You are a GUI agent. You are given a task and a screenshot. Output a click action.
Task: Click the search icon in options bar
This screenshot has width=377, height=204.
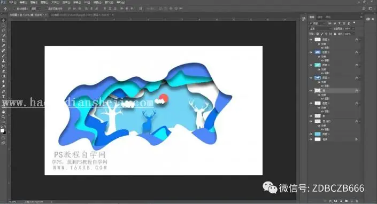click(364, 9)
